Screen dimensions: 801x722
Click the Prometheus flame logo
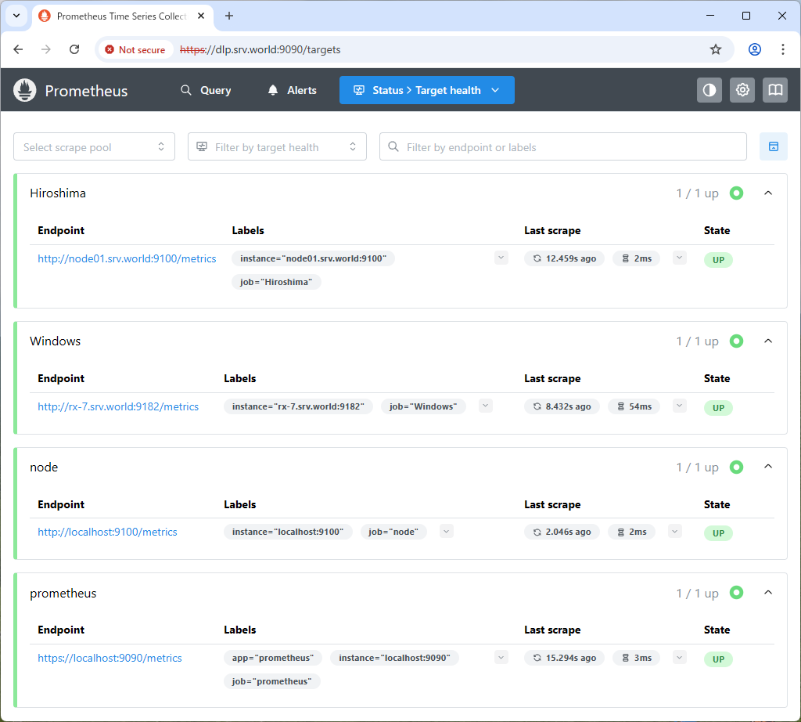25,90
